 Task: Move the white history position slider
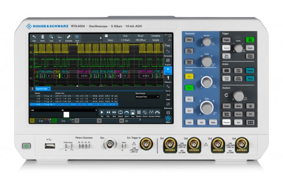(66, 115)
